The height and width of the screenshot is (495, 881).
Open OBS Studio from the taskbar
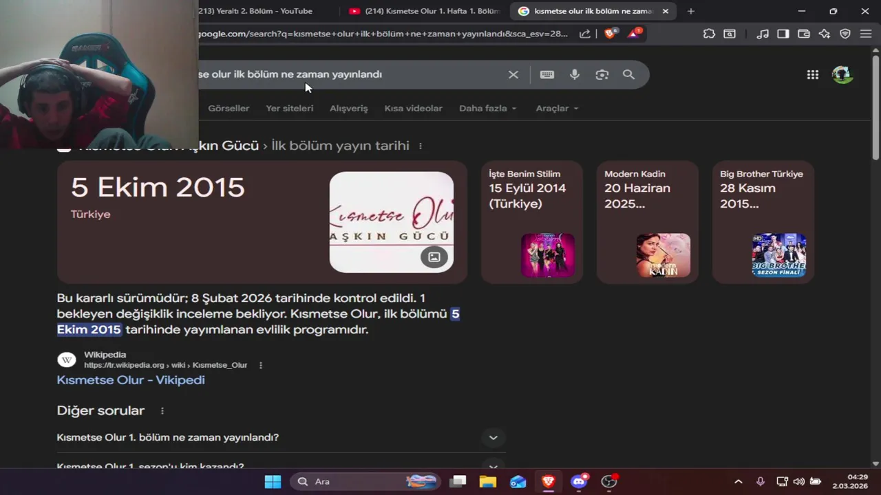[x=609, y=481]
